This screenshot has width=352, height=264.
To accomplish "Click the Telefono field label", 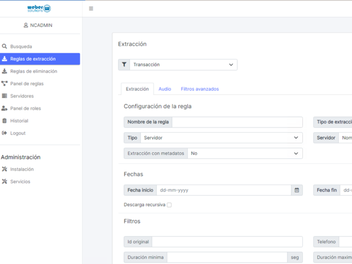I will (326, 242).
